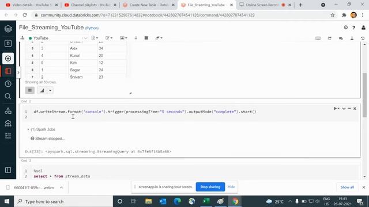Open the Edit menu dropdown in notebook toolbar
This screenshot has width=369, height=207.
(x=109, y=38)
